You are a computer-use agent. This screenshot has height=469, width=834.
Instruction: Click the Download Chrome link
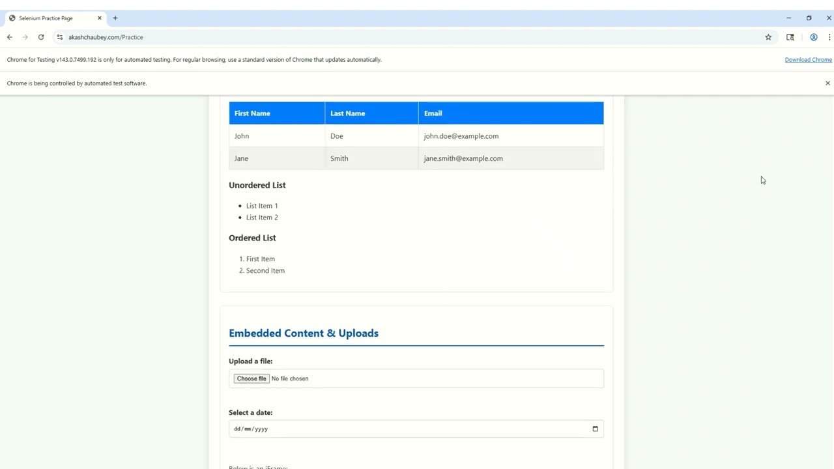click(808, 60)
